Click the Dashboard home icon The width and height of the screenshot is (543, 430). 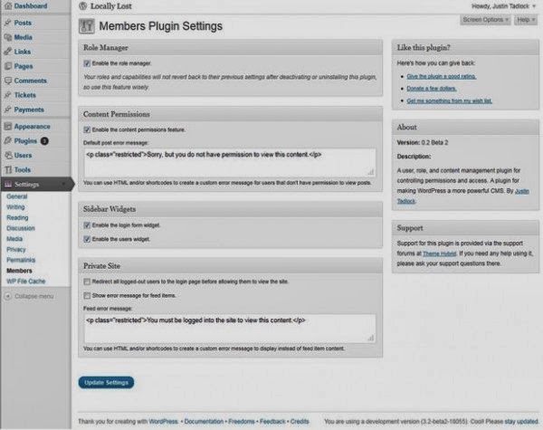click(x=8, y=6)
